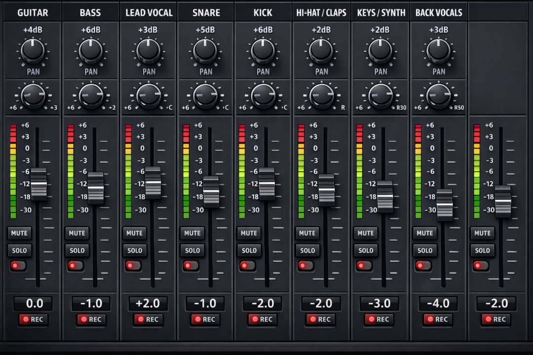Click the Guitar 0.0 dB value display

pyautogui.click(x=34, y=303)
